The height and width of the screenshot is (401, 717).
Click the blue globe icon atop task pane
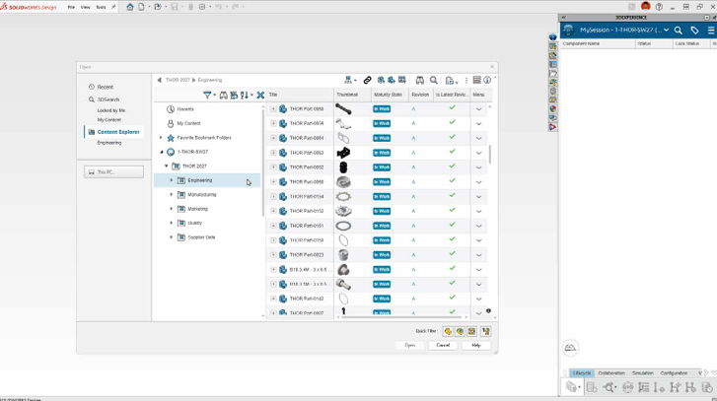click(553, 37)
